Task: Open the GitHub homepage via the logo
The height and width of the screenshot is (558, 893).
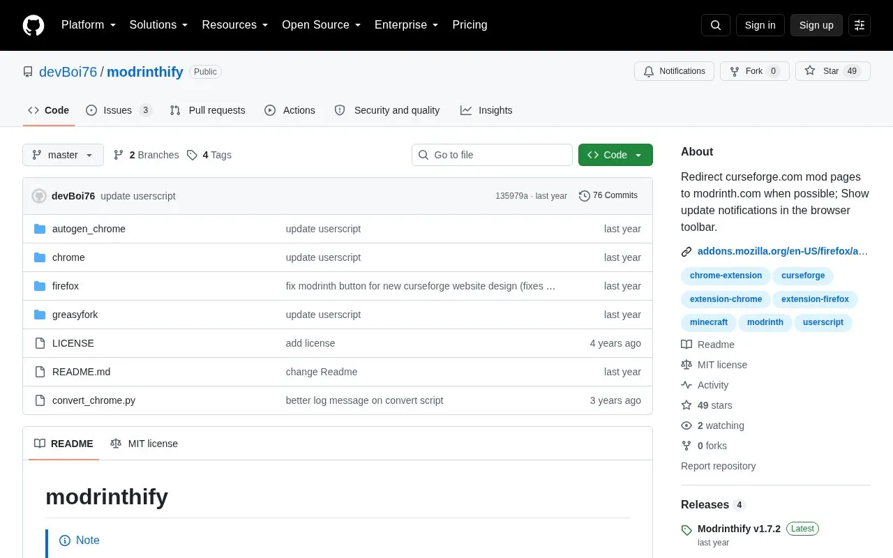Action: coord(33,25)
